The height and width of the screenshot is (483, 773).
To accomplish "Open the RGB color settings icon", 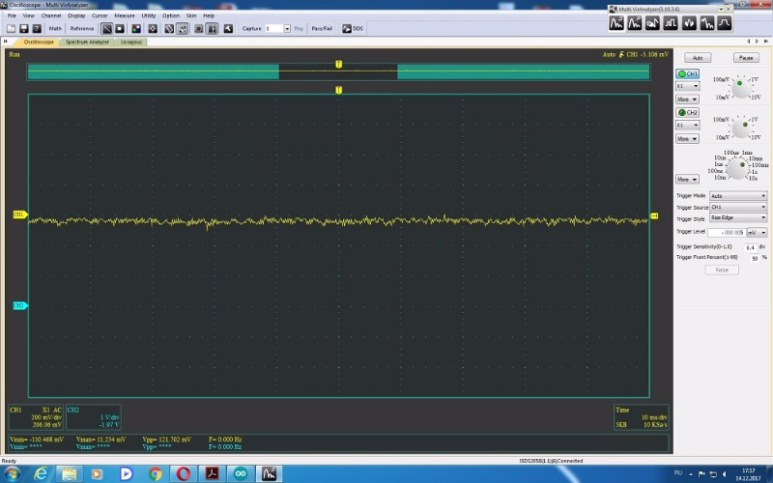I will 136,29.
